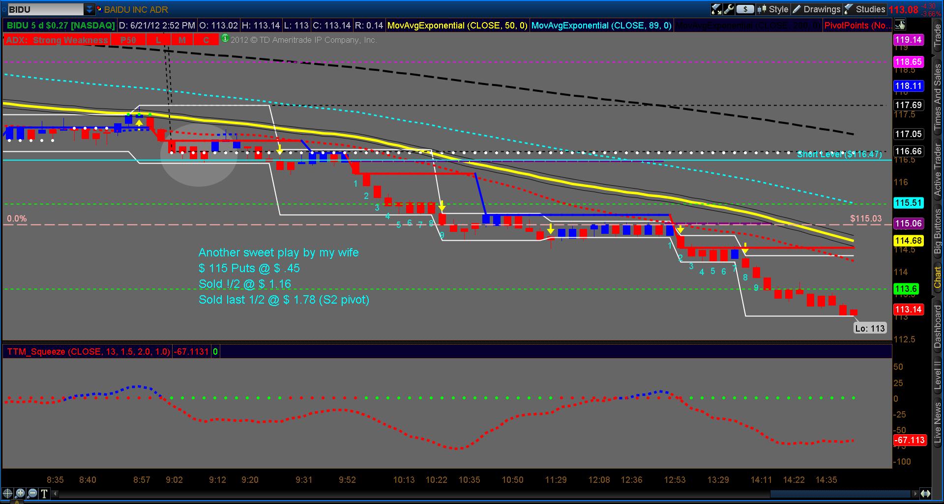Viewport: 944px width, 504px height.
Task: Select the text T tool icon
Action: pos(44,494)
